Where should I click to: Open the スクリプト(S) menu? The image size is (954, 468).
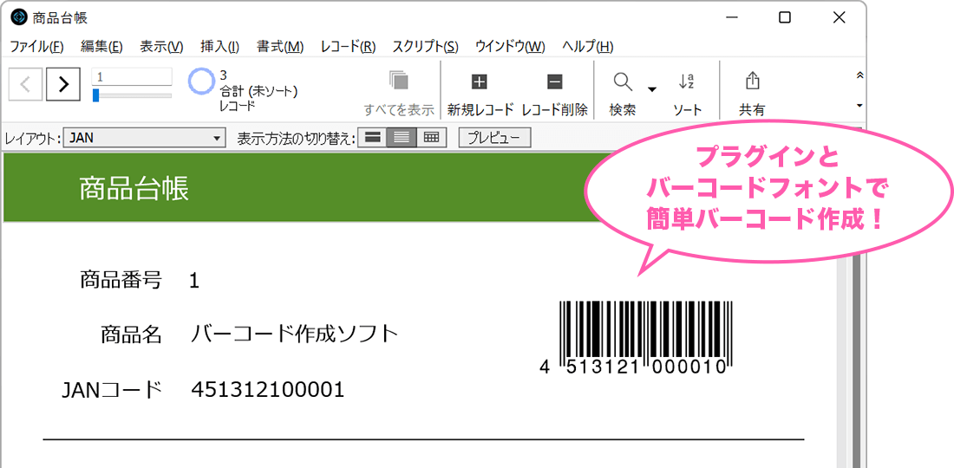tap(425, 47)
